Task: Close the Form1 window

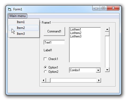Action: tap(113, 8)
